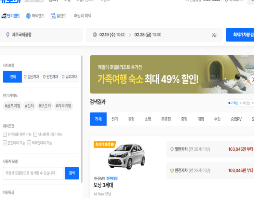The width and height of the screenshot is (254, 198).
Task: Click the location pin icon beside 제주국제공항
Action: pos(7,35)
